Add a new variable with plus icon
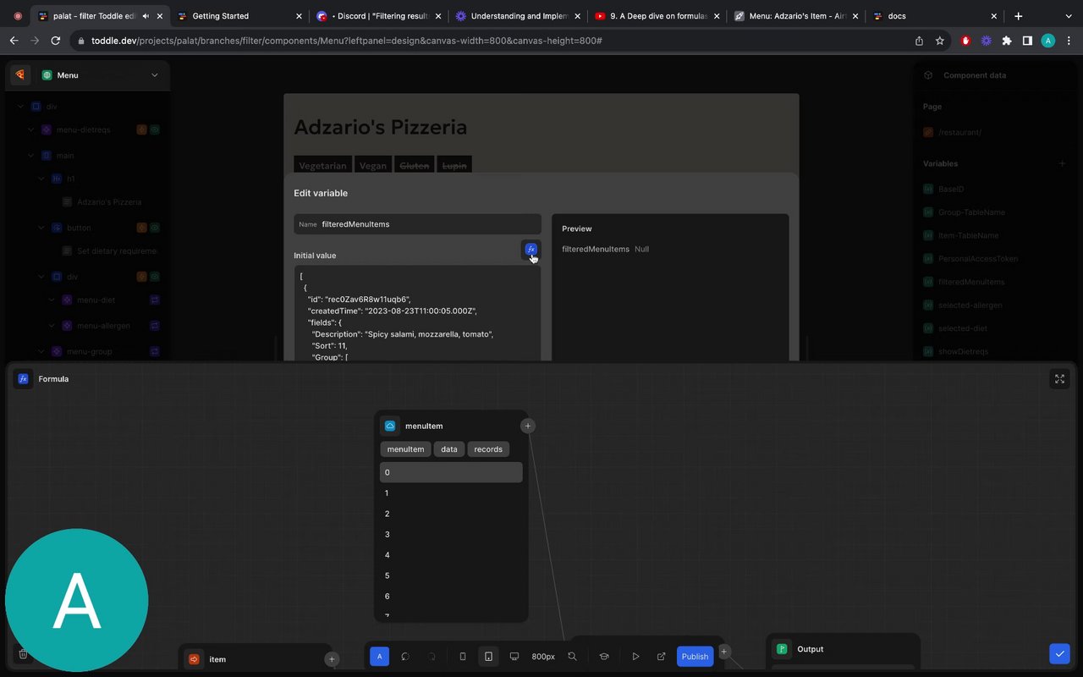The image size is (1083, 677). [1062, 163]
